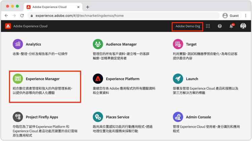Click the help question mark icon
Screen dimensions: 252x141
(220, 26)
